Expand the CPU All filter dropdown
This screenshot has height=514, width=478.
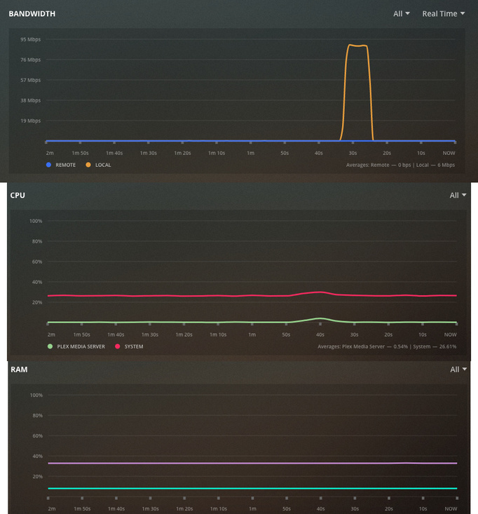coord(458,196)
